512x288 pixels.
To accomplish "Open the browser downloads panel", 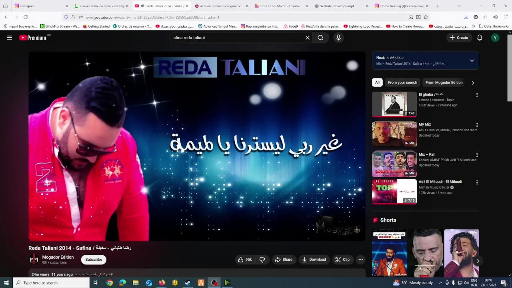I will tap(466, 17).
